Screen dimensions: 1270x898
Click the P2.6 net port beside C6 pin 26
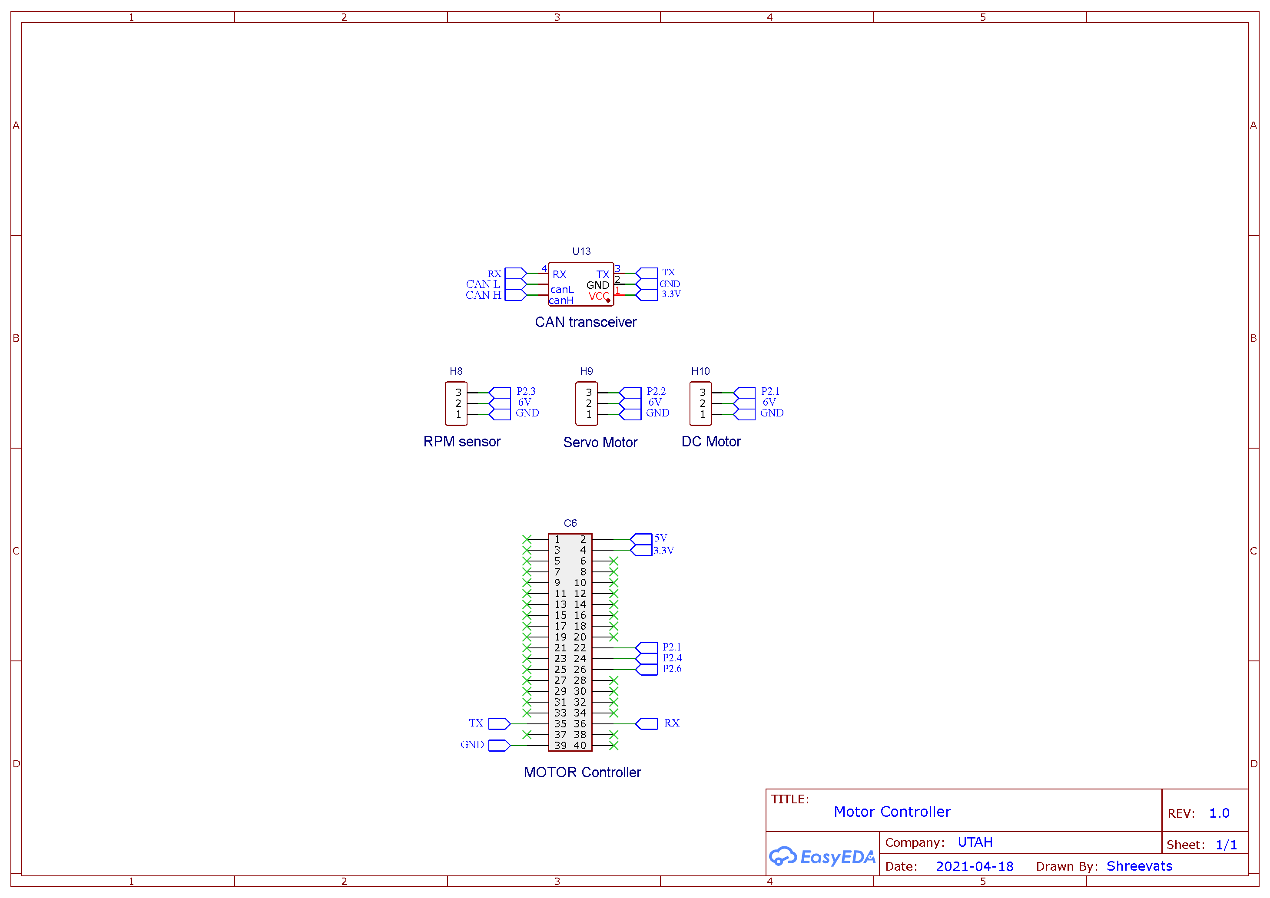tap(647, 670)
